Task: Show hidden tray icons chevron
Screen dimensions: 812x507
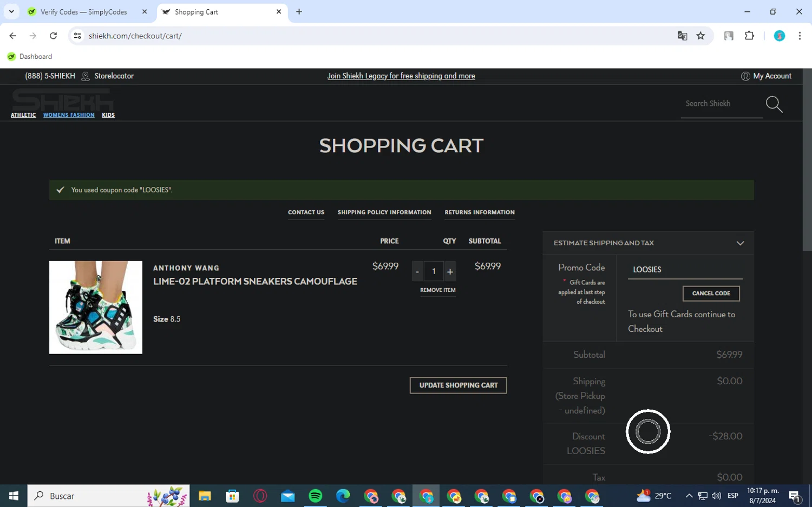Action: pos(689,496)
